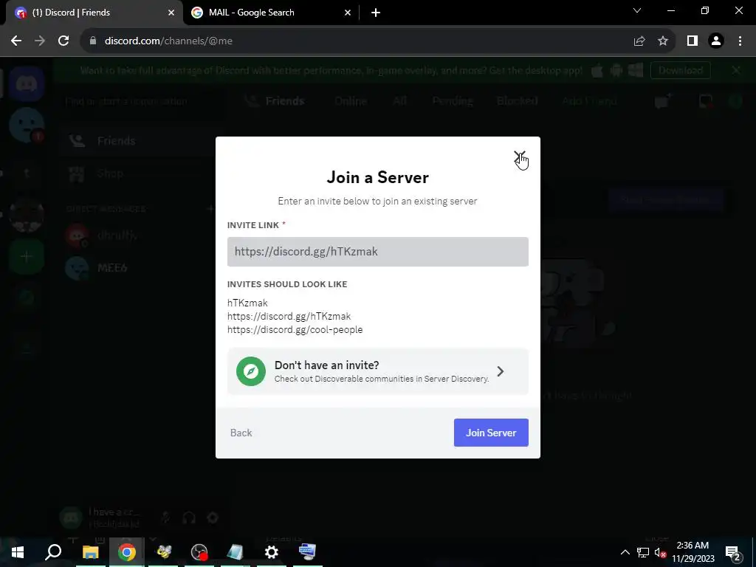Open File Explorer from the taskbar

point(90,552)
